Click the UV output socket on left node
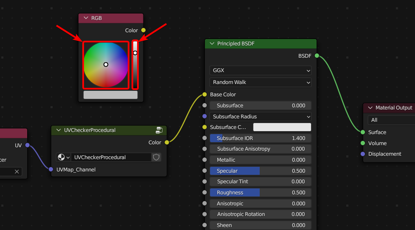The width and height of the screenshot is (415, 230). (x=27, y=145)
